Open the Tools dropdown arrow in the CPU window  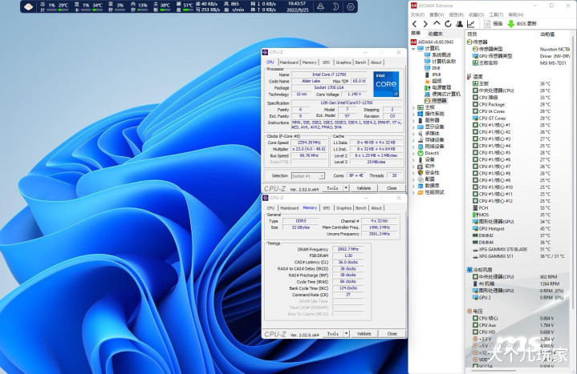pyautogui.click(x=344, y=187)
